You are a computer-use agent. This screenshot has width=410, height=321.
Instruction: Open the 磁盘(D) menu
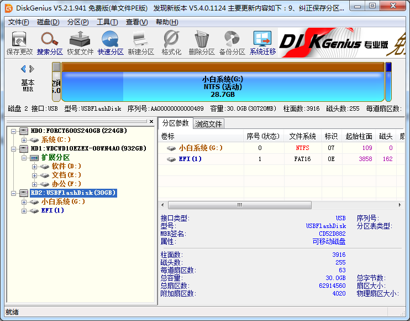pos(48,22)
